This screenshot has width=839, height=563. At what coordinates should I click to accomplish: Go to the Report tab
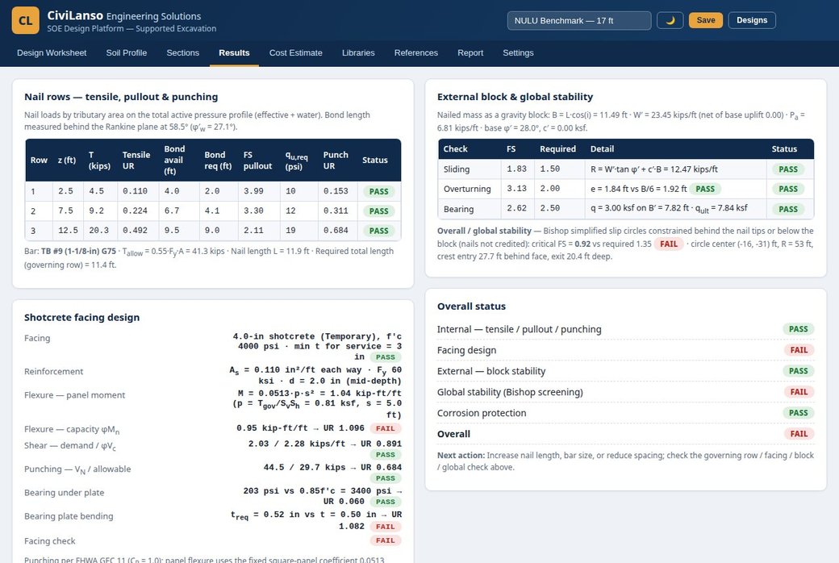tap(470, 53)
